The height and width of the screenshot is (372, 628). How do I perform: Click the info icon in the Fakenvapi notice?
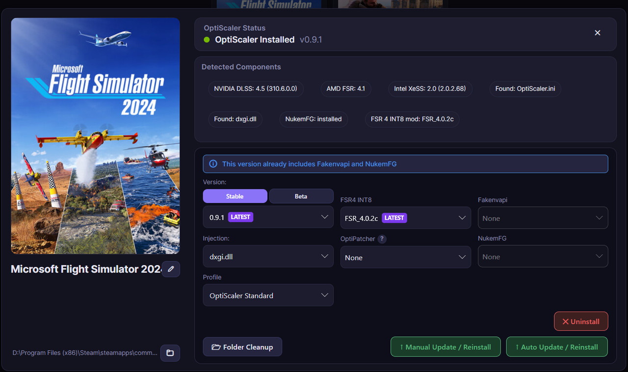tap(213, 164)
